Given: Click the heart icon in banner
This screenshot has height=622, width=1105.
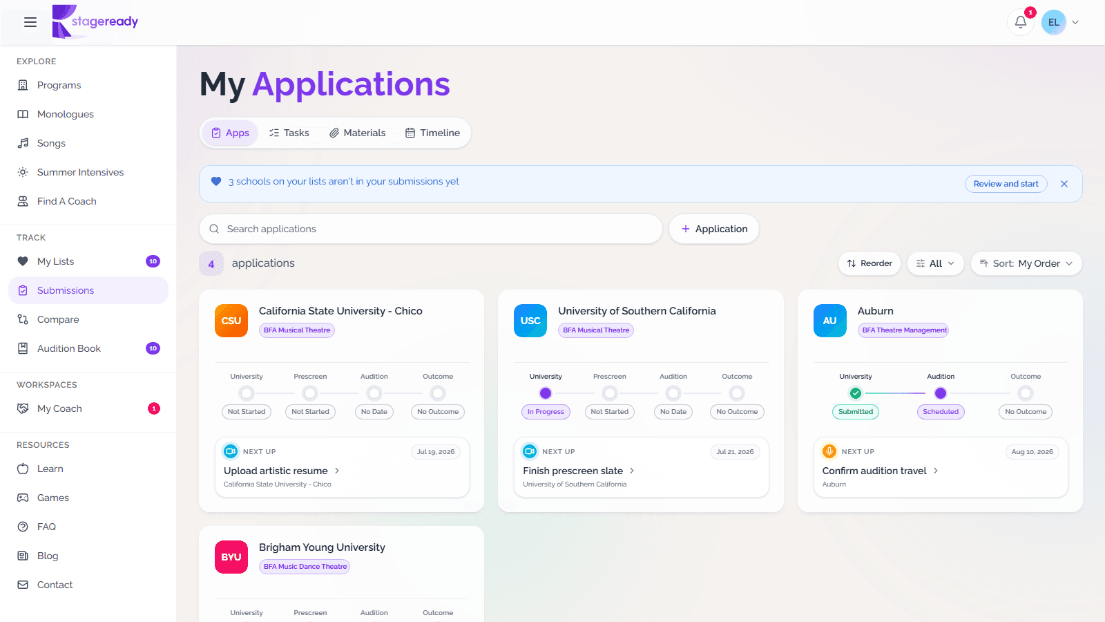Looking at the screenshot, I should coord(216,181).
